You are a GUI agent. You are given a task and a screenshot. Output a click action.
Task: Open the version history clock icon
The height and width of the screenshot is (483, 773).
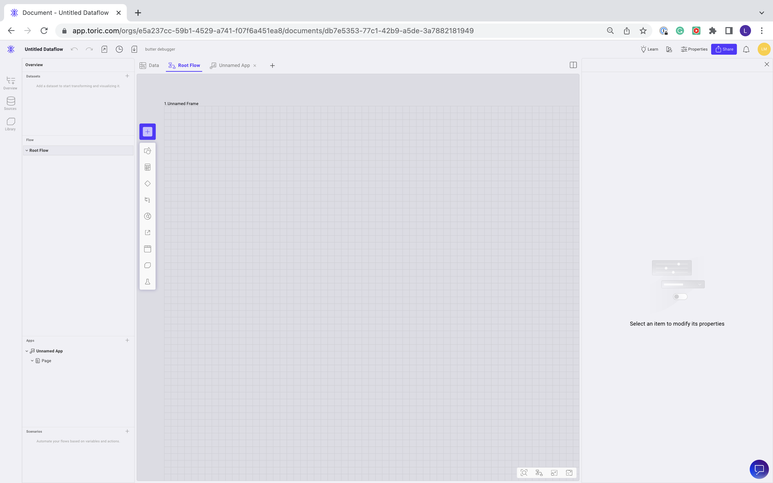pos(119,49)
